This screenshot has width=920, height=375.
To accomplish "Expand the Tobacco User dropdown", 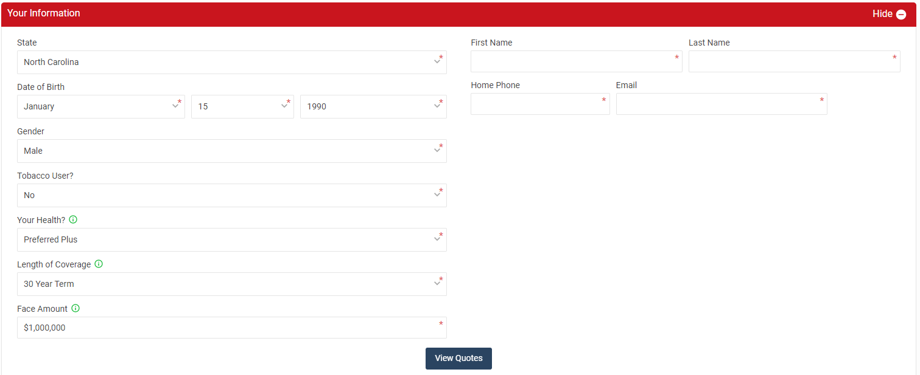I will point(231,195).
